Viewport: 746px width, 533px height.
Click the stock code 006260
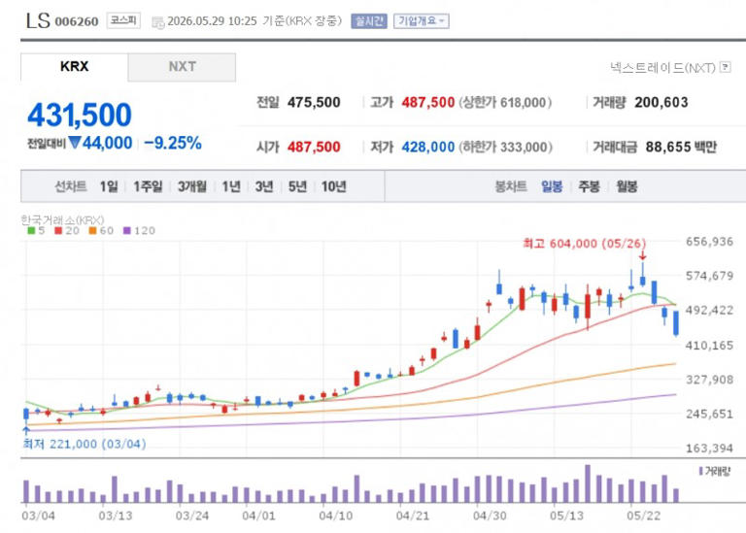pyautogui.click(x=77, y=21)
